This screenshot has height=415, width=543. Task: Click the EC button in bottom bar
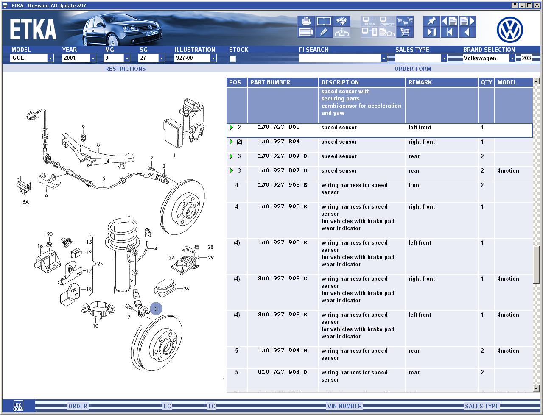point(168,406)
